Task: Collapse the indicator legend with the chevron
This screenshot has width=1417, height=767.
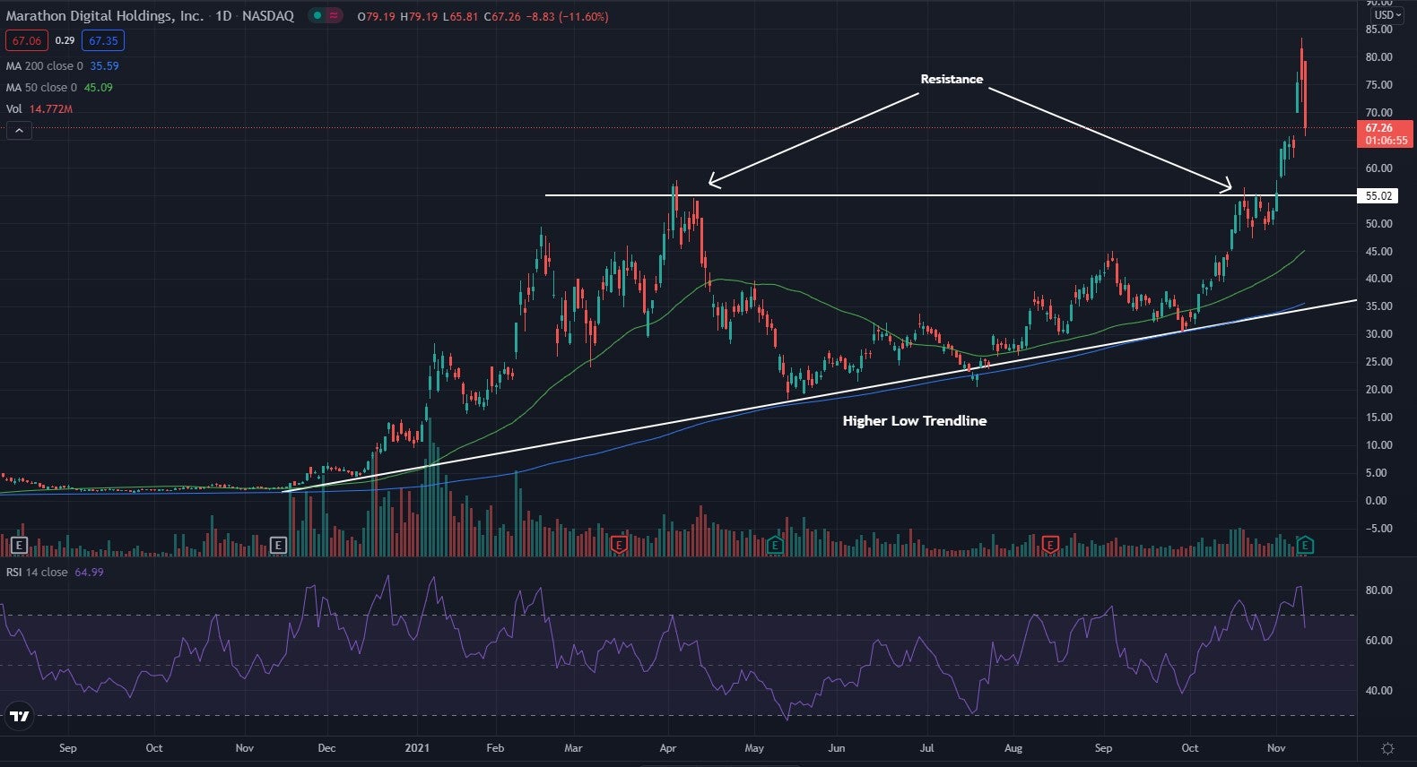Action: [x=18, y=131]
